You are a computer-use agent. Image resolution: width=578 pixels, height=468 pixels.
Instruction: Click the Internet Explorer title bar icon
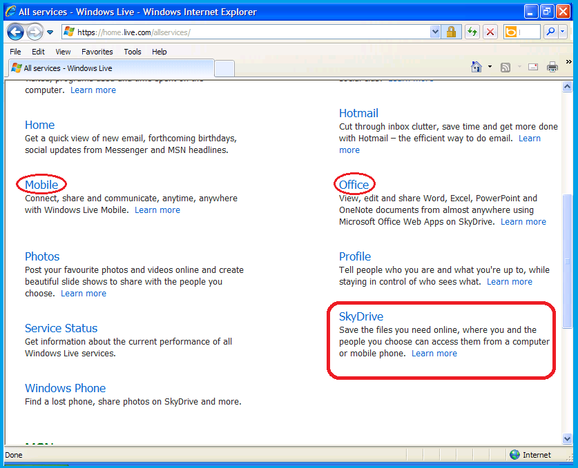(10, 12)
